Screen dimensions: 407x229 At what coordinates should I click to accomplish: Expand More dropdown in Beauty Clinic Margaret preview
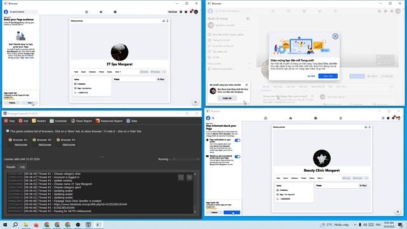[x=321, y=178]
